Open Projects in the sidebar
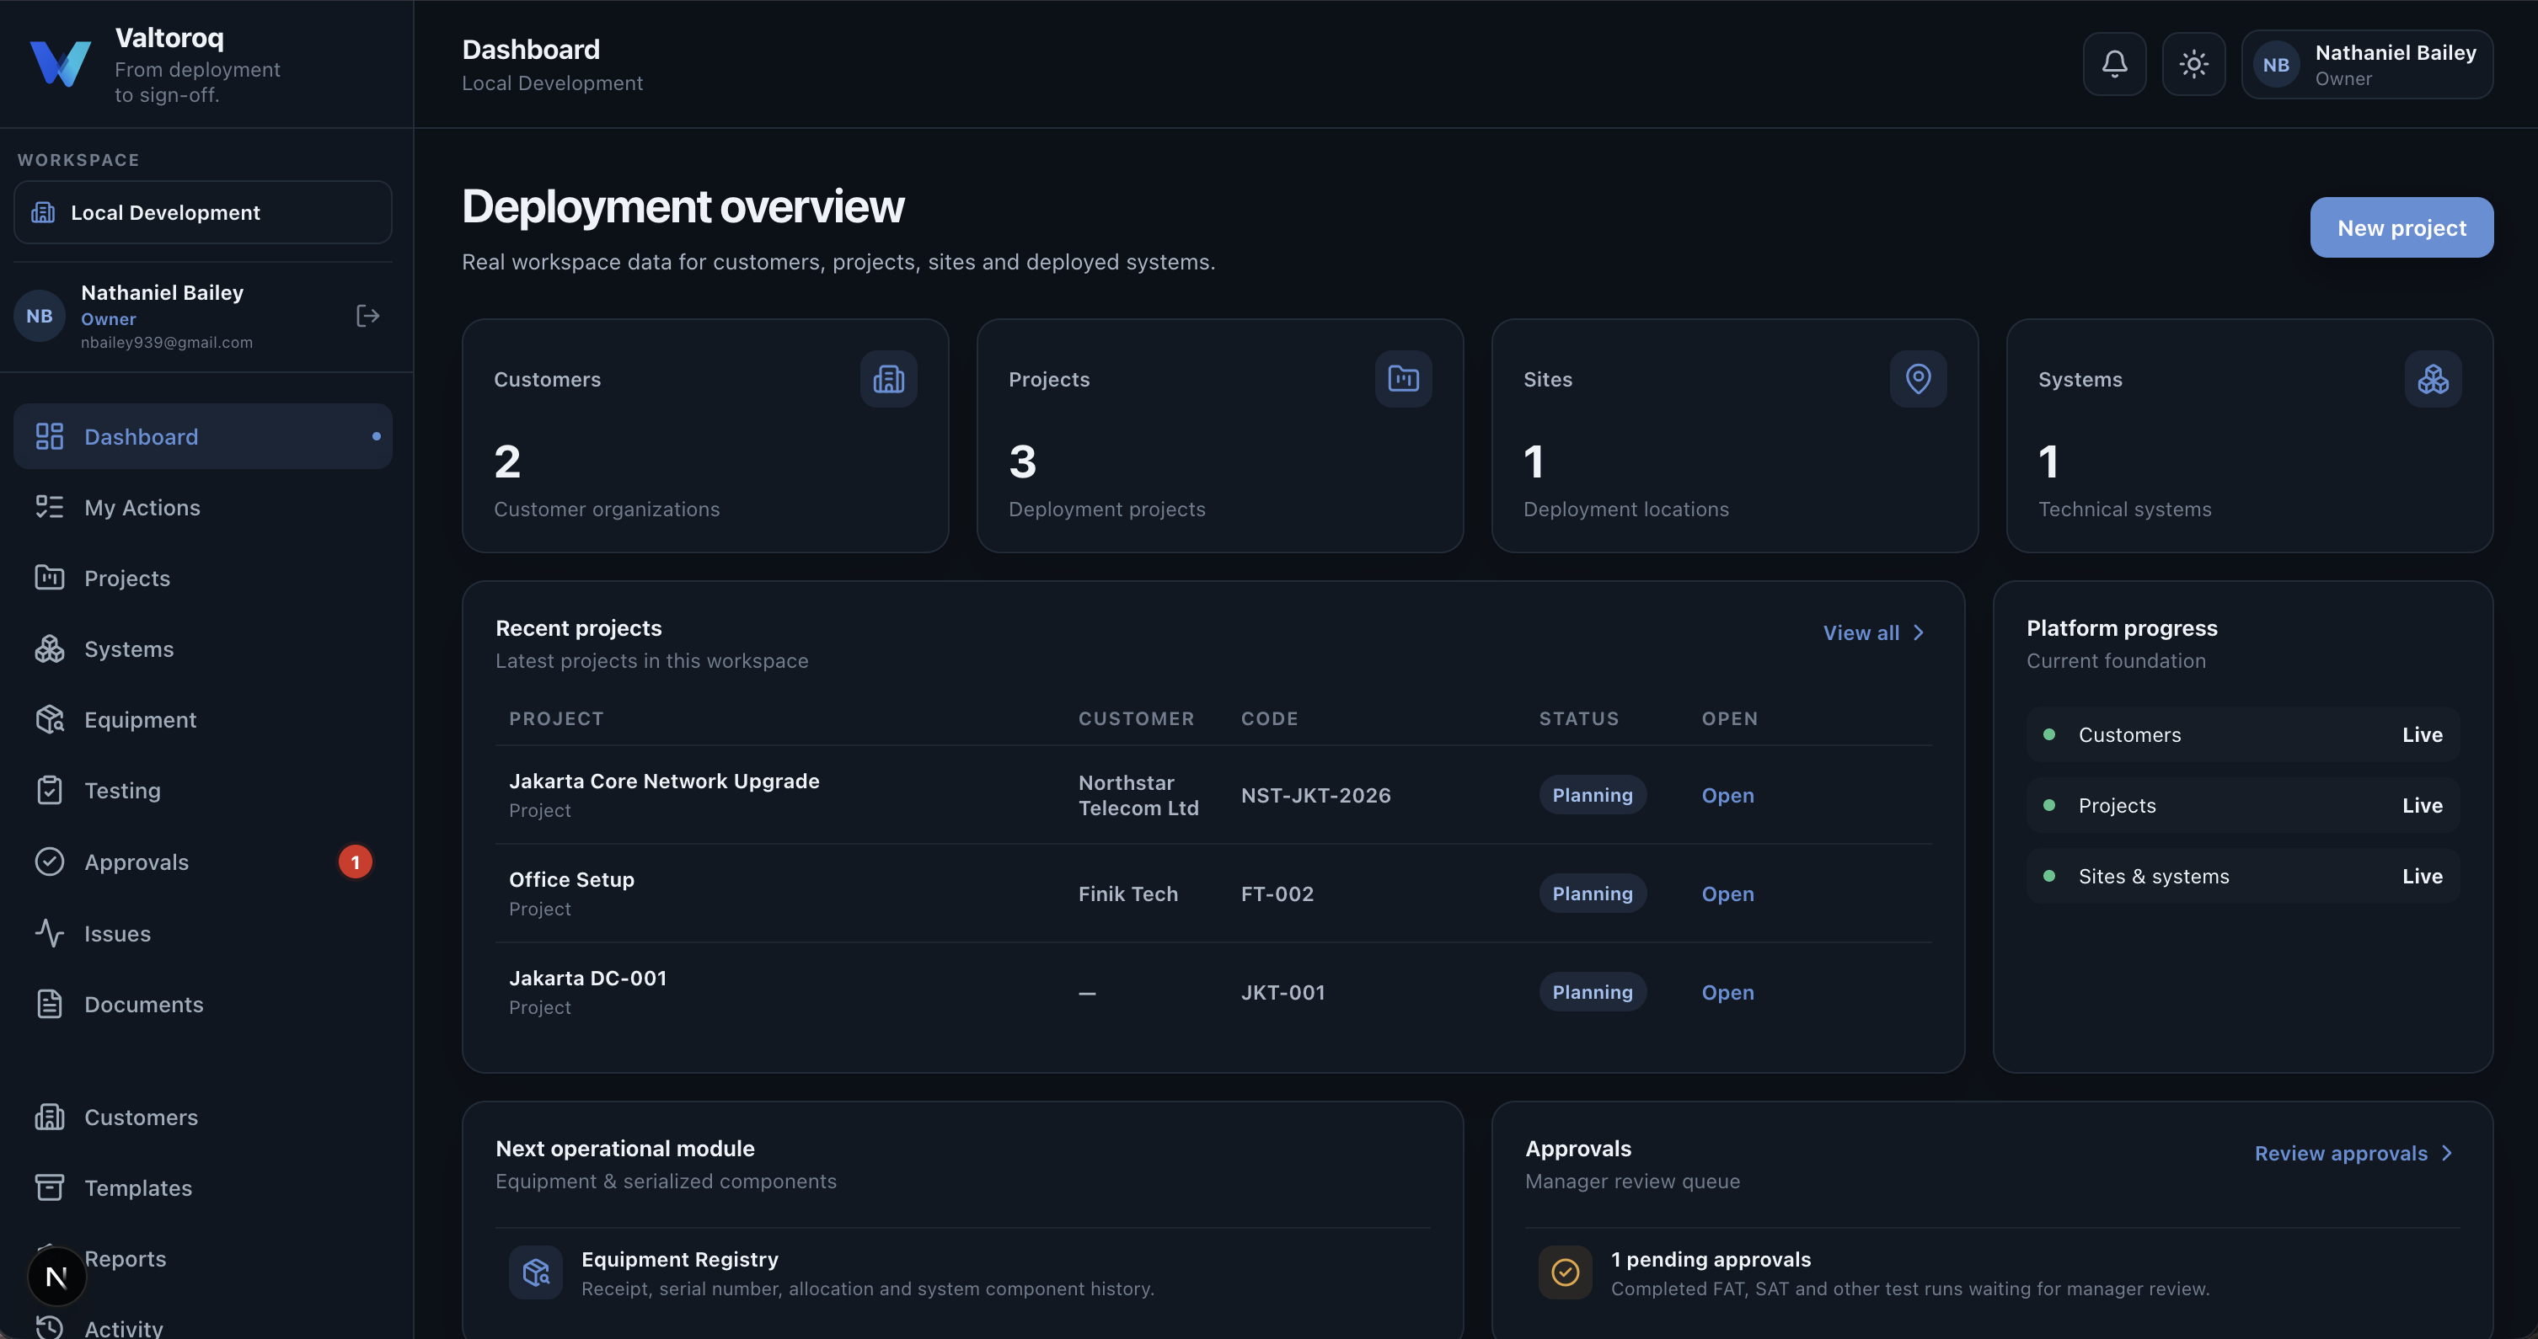 [203, 578]
